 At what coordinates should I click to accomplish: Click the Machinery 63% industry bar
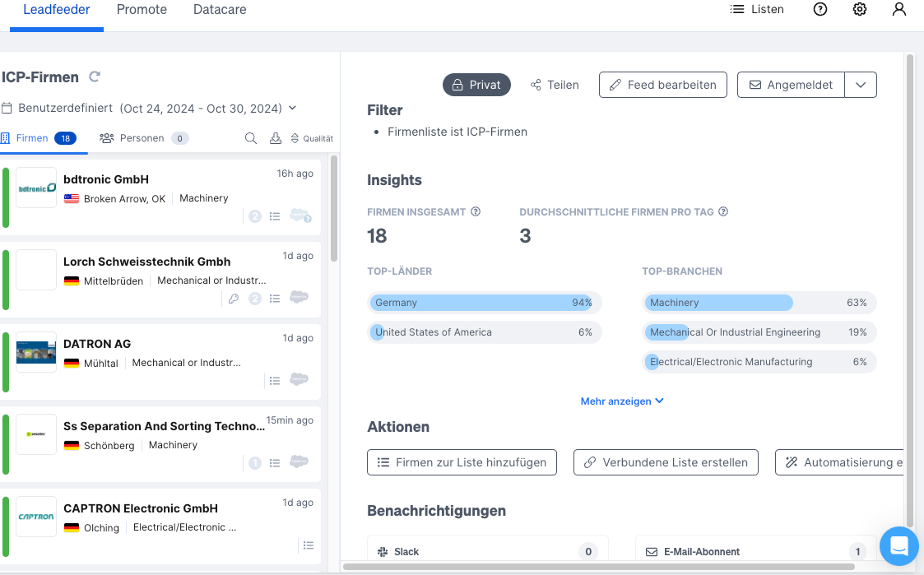(x=759, y=303)
